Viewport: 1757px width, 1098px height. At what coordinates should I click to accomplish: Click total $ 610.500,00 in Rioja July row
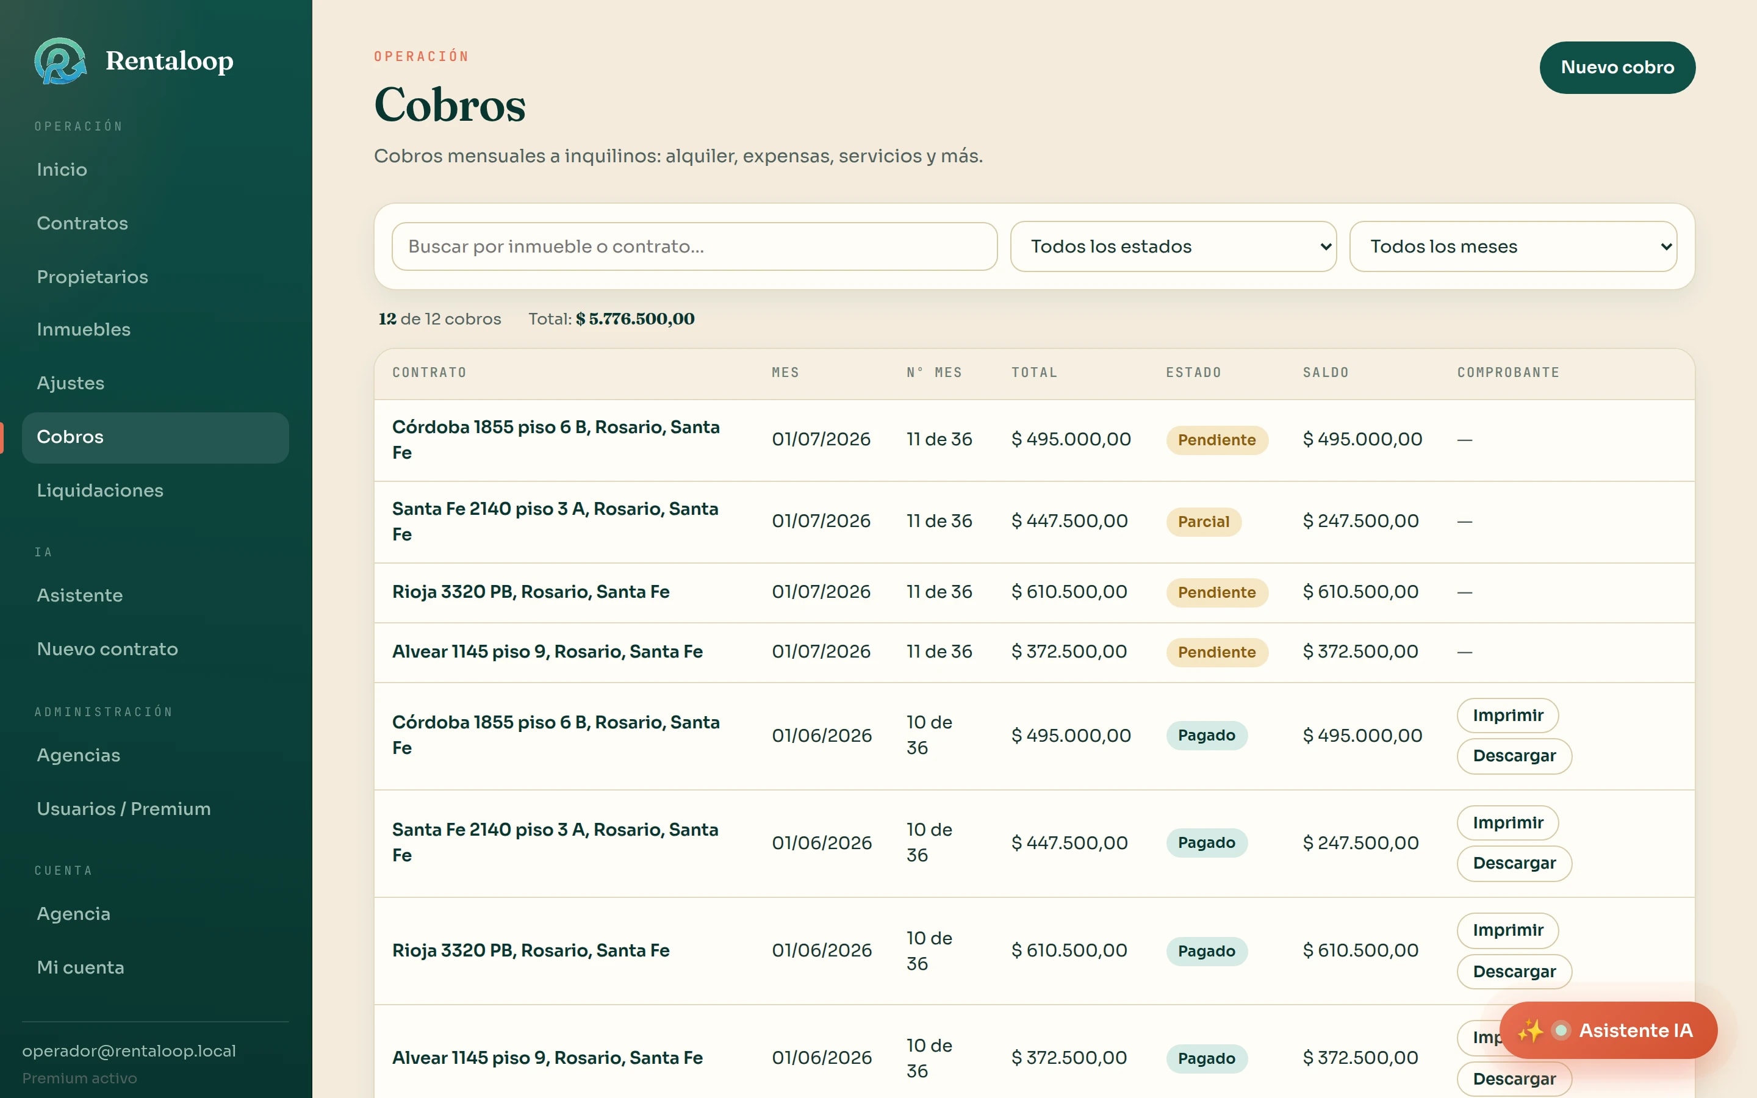pyautogui.click(x=1069, y=592)
